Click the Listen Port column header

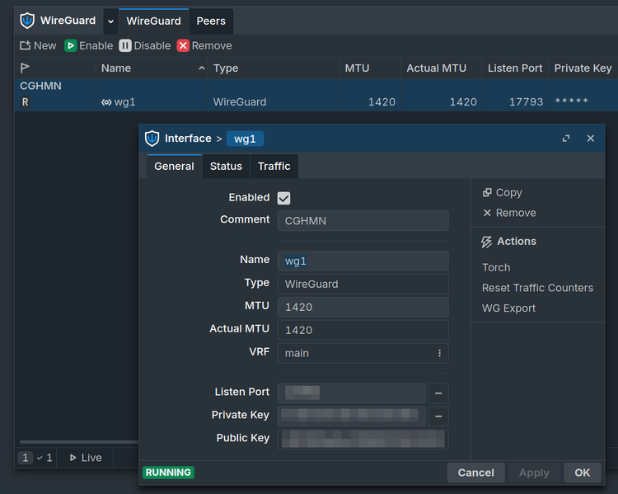(515, 68)
